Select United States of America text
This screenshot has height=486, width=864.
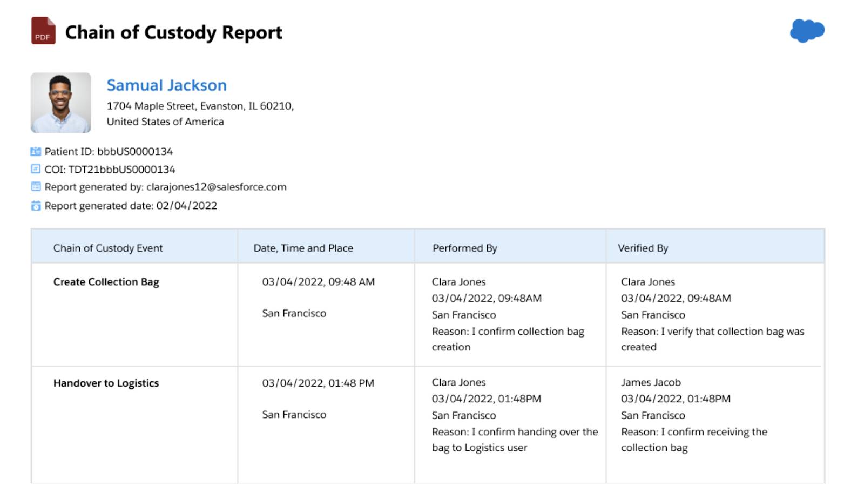point(165,122)
